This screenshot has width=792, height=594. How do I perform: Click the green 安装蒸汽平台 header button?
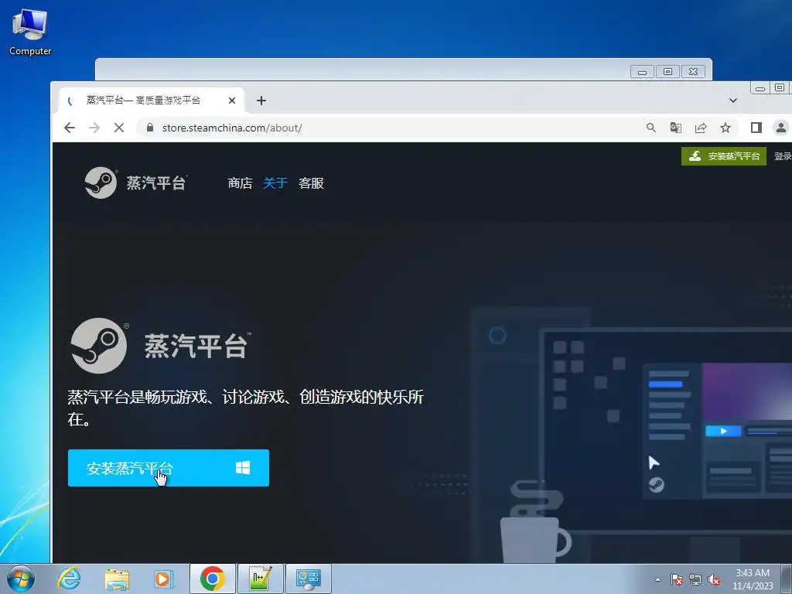[724, 156]
